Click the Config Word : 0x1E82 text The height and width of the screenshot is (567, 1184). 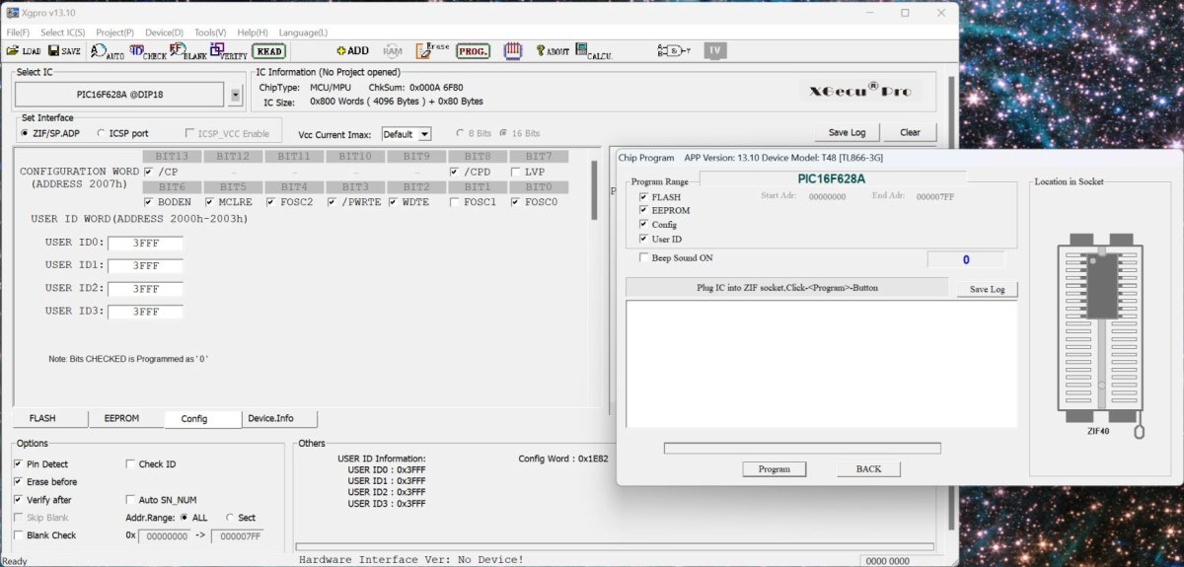563,459
